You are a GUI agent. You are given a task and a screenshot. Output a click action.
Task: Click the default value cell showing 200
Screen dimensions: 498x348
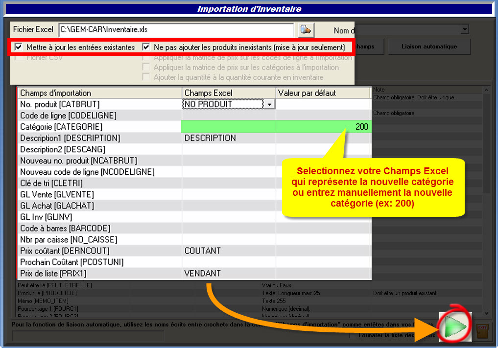(x=323, y=127)
